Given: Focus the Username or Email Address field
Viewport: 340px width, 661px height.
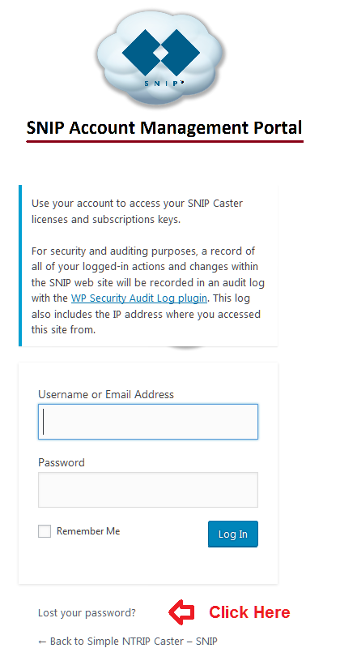Looking at the screenshot, I should point(148,422).
